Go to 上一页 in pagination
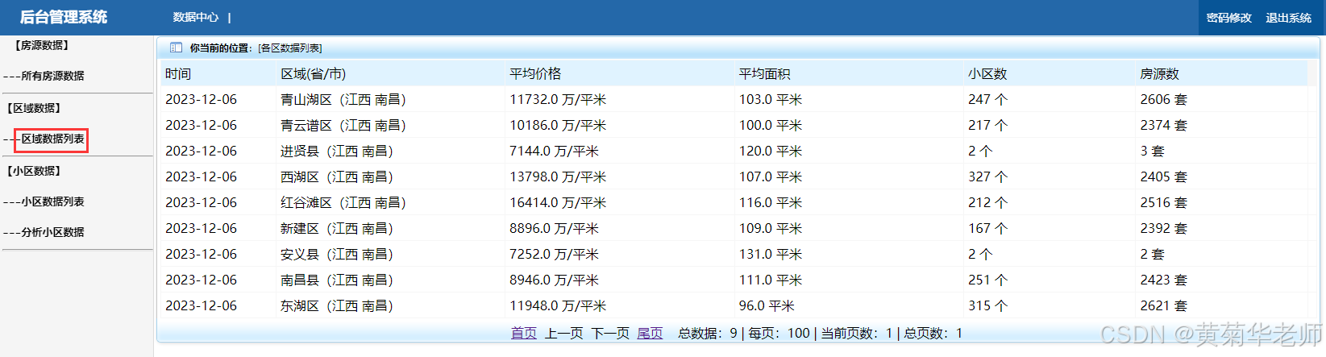Viewport: 1326px width, 357px height. 564,333
